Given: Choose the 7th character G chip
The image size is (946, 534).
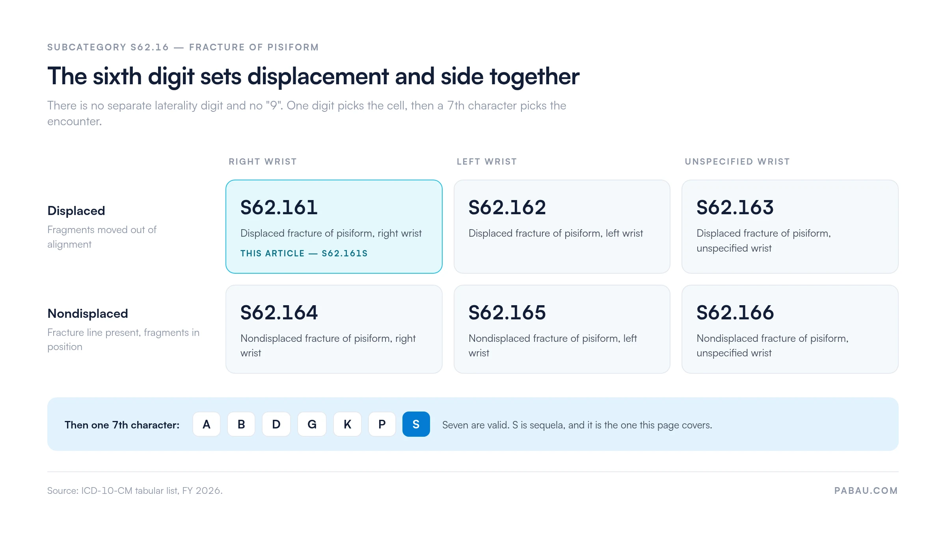Looking at the screenshot, I should 312,424.
